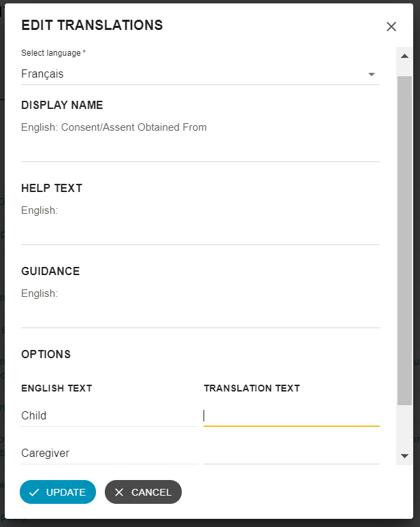The height and width of the screenshot is (527, 420).
Task: Open the Select language dropdown showing Français
Action: tap(200, 74)
